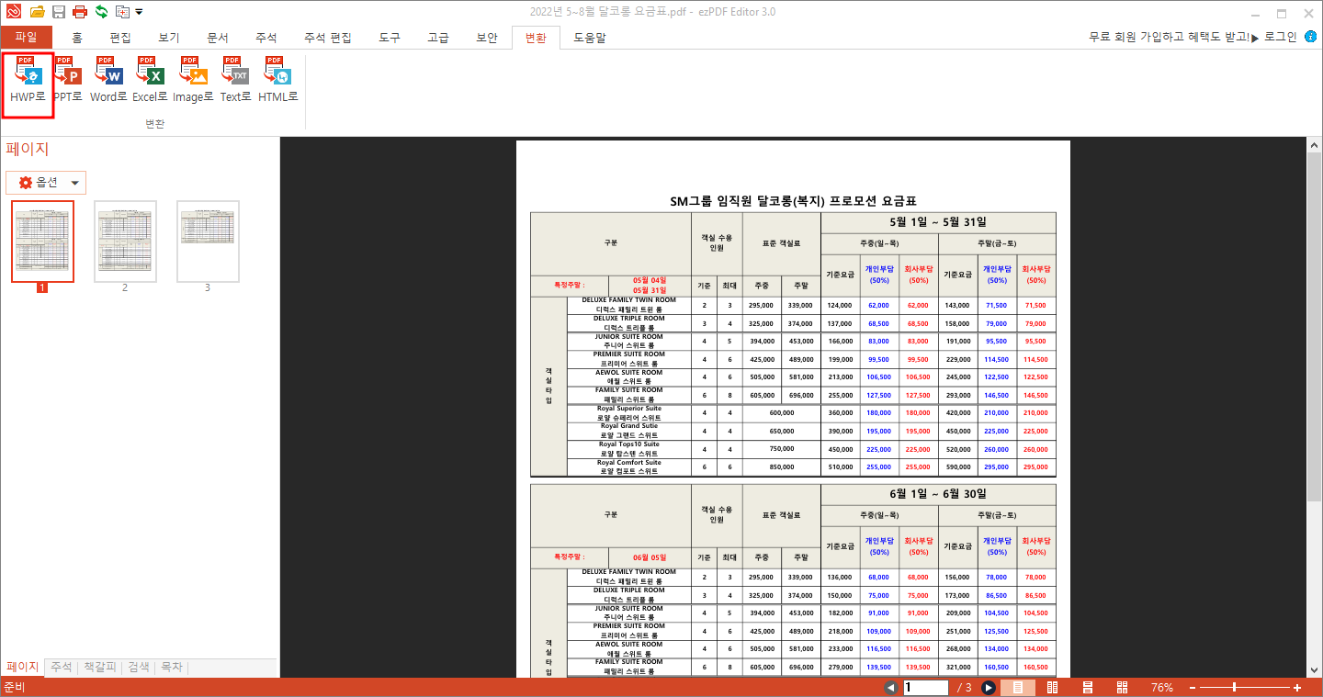
Task: Convert PDF to HWP format
Action: [28, 80]
